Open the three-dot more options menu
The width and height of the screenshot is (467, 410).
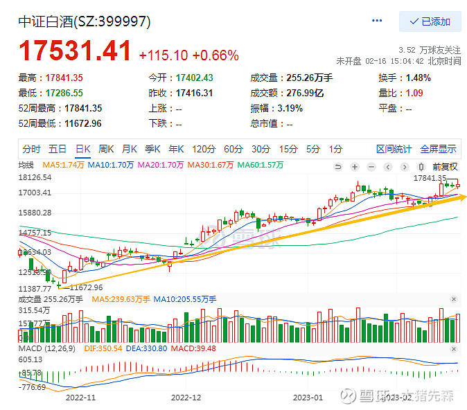[x=377, y=21]
